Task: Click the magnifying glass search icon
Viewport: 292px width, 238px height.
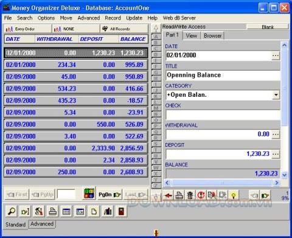Action: pos(12,212)
